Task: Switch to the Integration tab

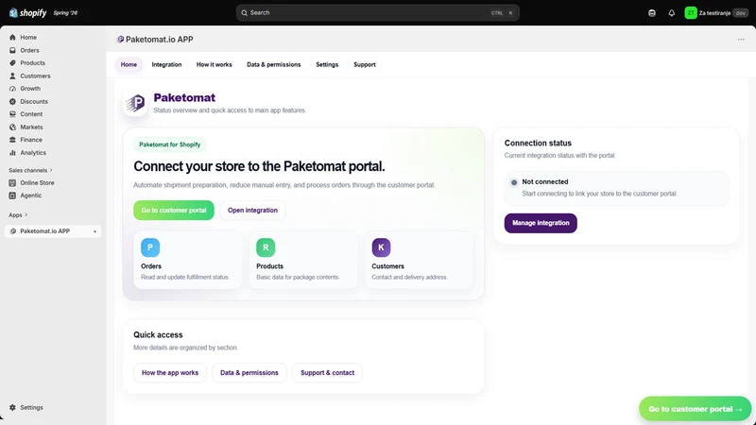Action: (x=167, y=64)
